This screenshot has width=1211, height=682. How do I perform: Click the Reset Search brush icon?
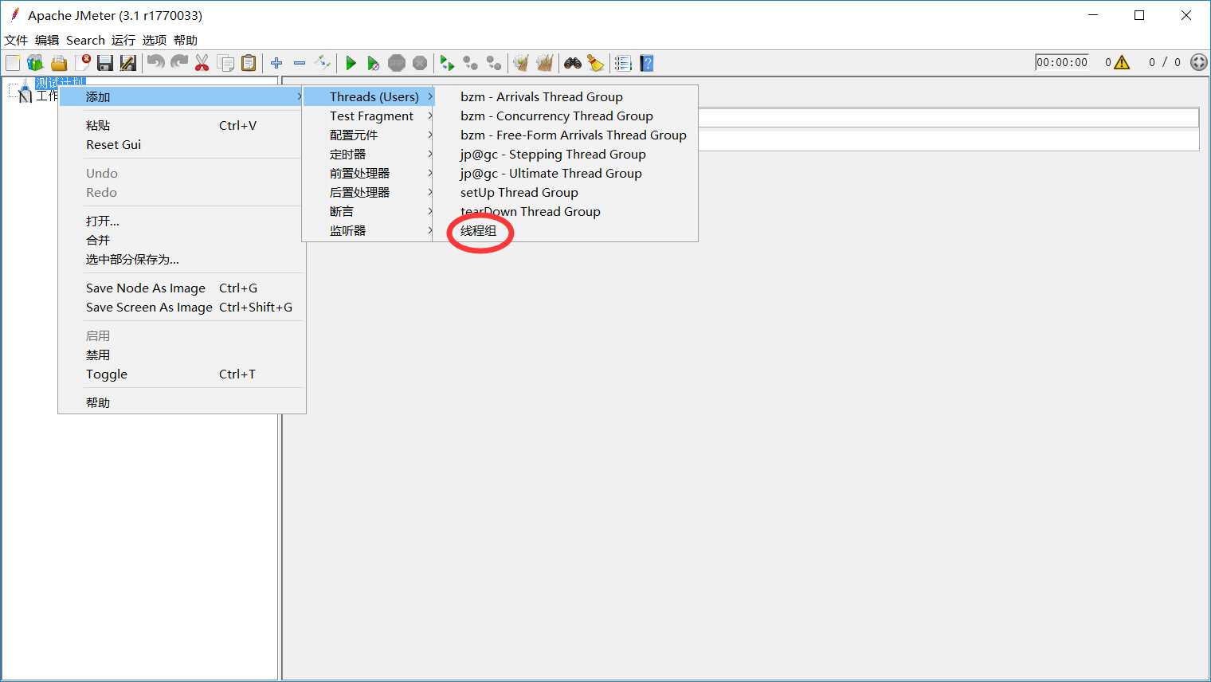pos(596,63)
